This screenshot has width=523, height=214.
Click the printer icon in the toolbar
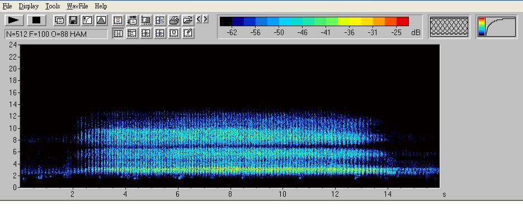(174, 20)
